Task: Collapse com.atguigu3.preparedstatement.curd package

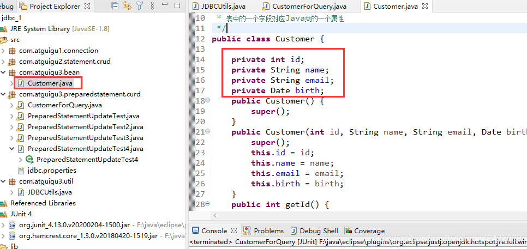Action: 3,94
